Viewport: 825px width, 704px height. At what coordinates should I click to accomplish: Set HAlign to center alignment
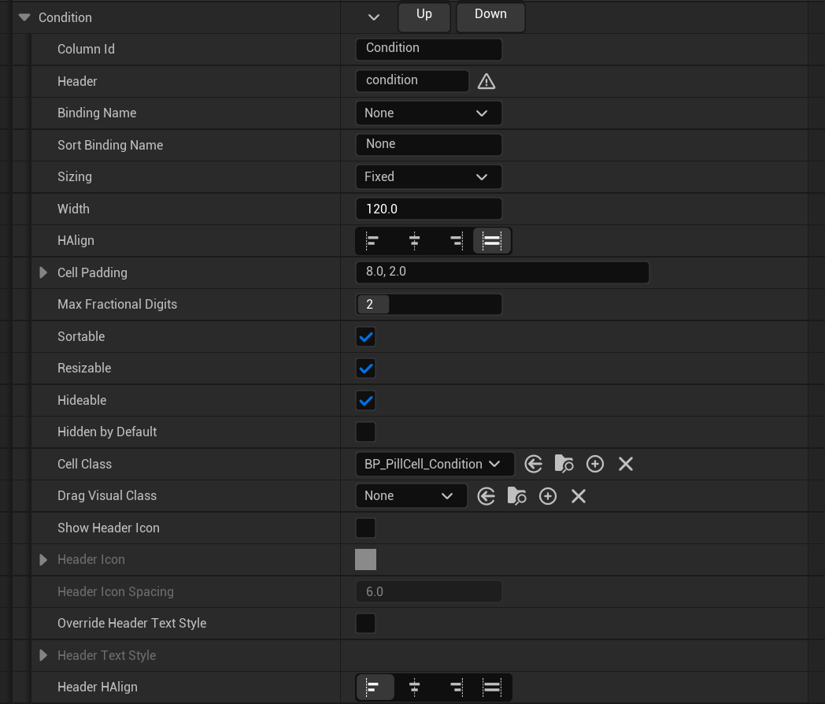pyautogui.click(x=414, y=241)
